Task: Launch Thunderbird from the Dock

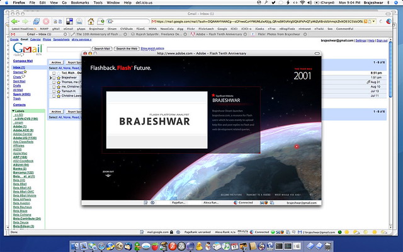Action: (x=128, y=246)
